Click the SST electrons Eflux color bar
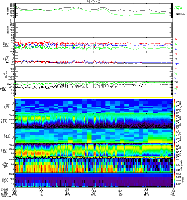The width and height of the screenshot is (187, 200). click(174, 136)
